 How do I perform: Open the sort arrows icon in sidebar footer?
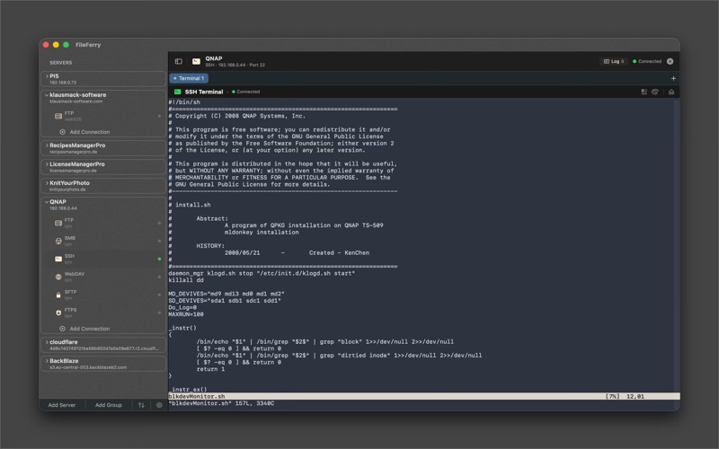click(x=141, y=405)
